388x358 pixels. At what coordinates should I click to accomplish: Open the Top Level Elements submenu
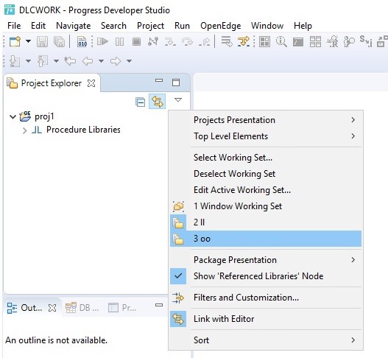point(266,136)
